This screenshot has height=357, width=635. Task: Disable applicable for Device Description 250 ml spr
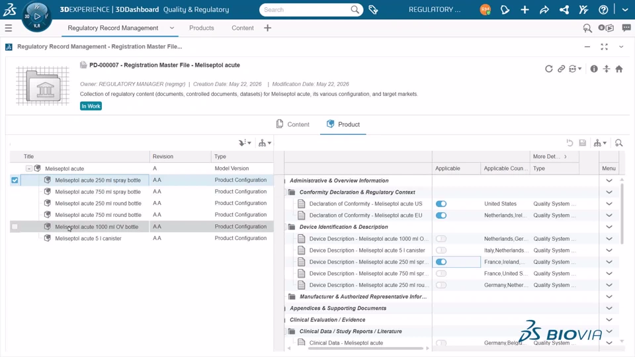441,262
